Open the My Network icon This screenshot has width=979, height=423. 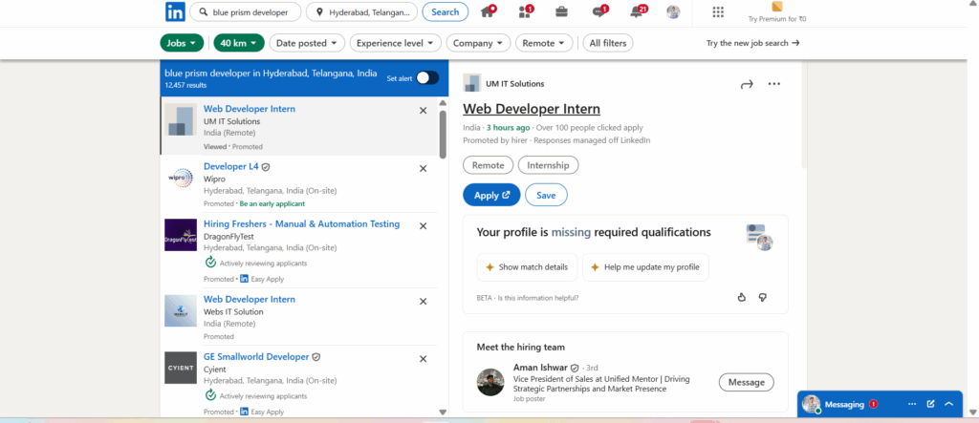(525, 11)
